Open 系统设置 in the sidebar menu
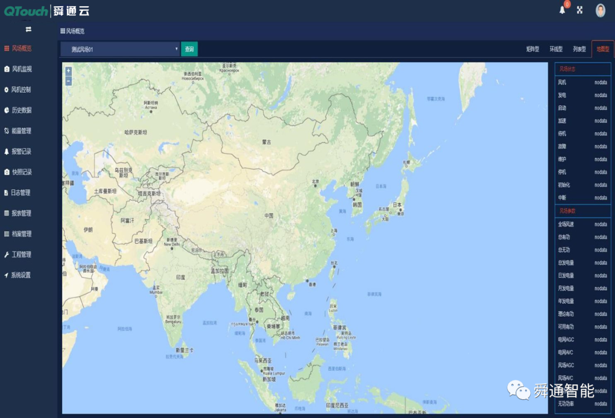615x418 pixels. coord(21,275)
